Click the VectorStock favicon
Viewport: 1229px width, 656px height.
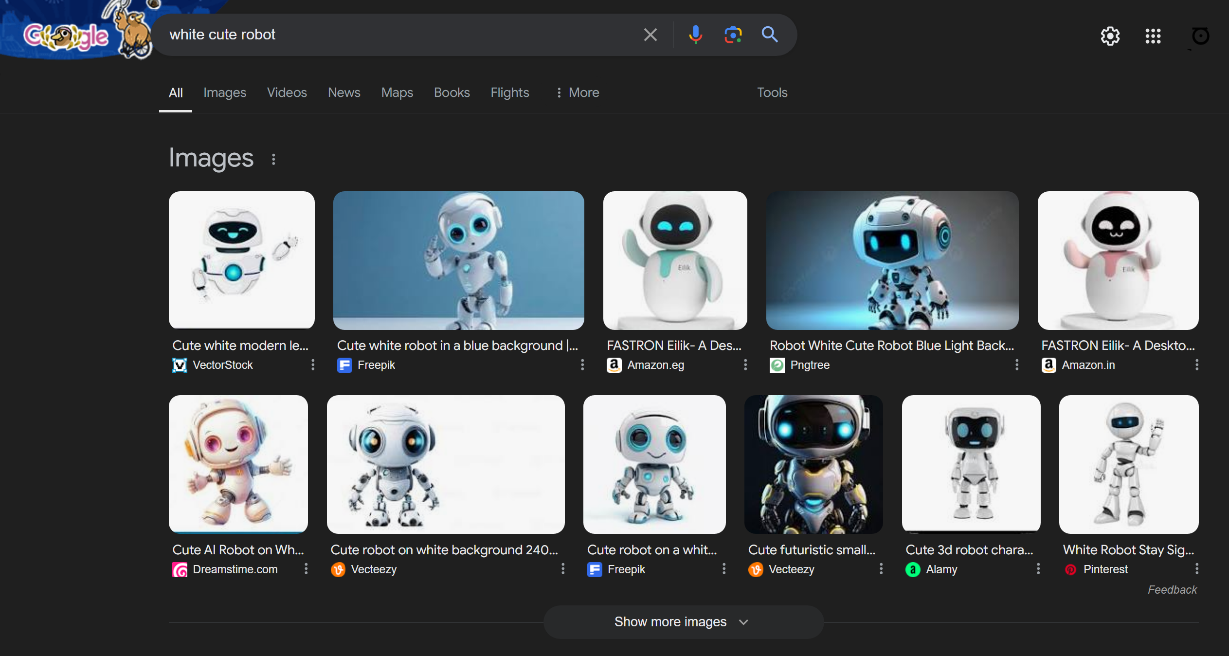click(180, 365)
